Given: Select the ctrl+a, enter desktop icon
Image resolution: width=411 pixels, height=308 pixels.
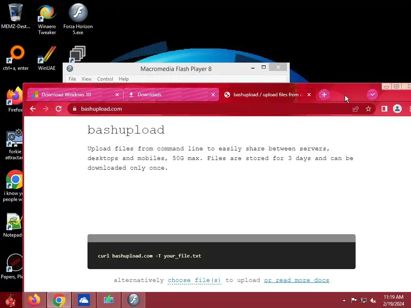Looking at the screenshot, I should 16,58.
